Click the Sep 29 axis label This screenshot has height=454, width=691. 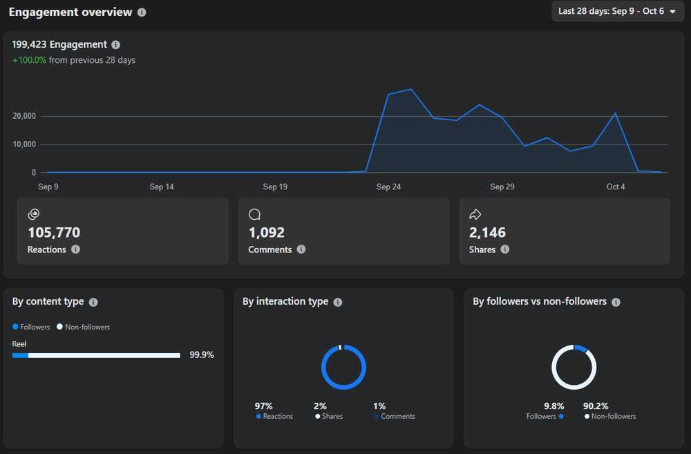(x=502, y=187)
